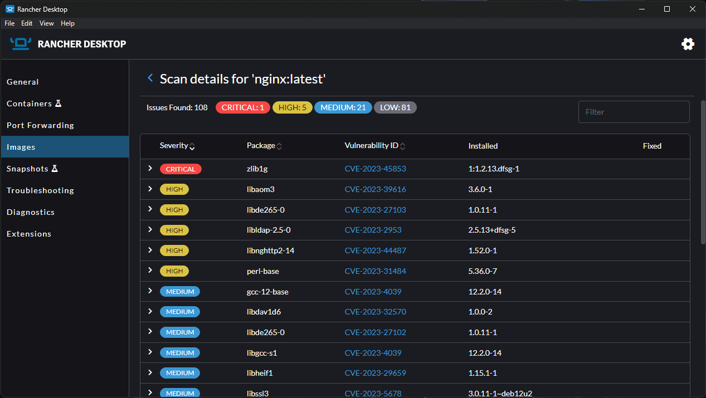Expand the libgcc-s1 row

coord(150,352)
